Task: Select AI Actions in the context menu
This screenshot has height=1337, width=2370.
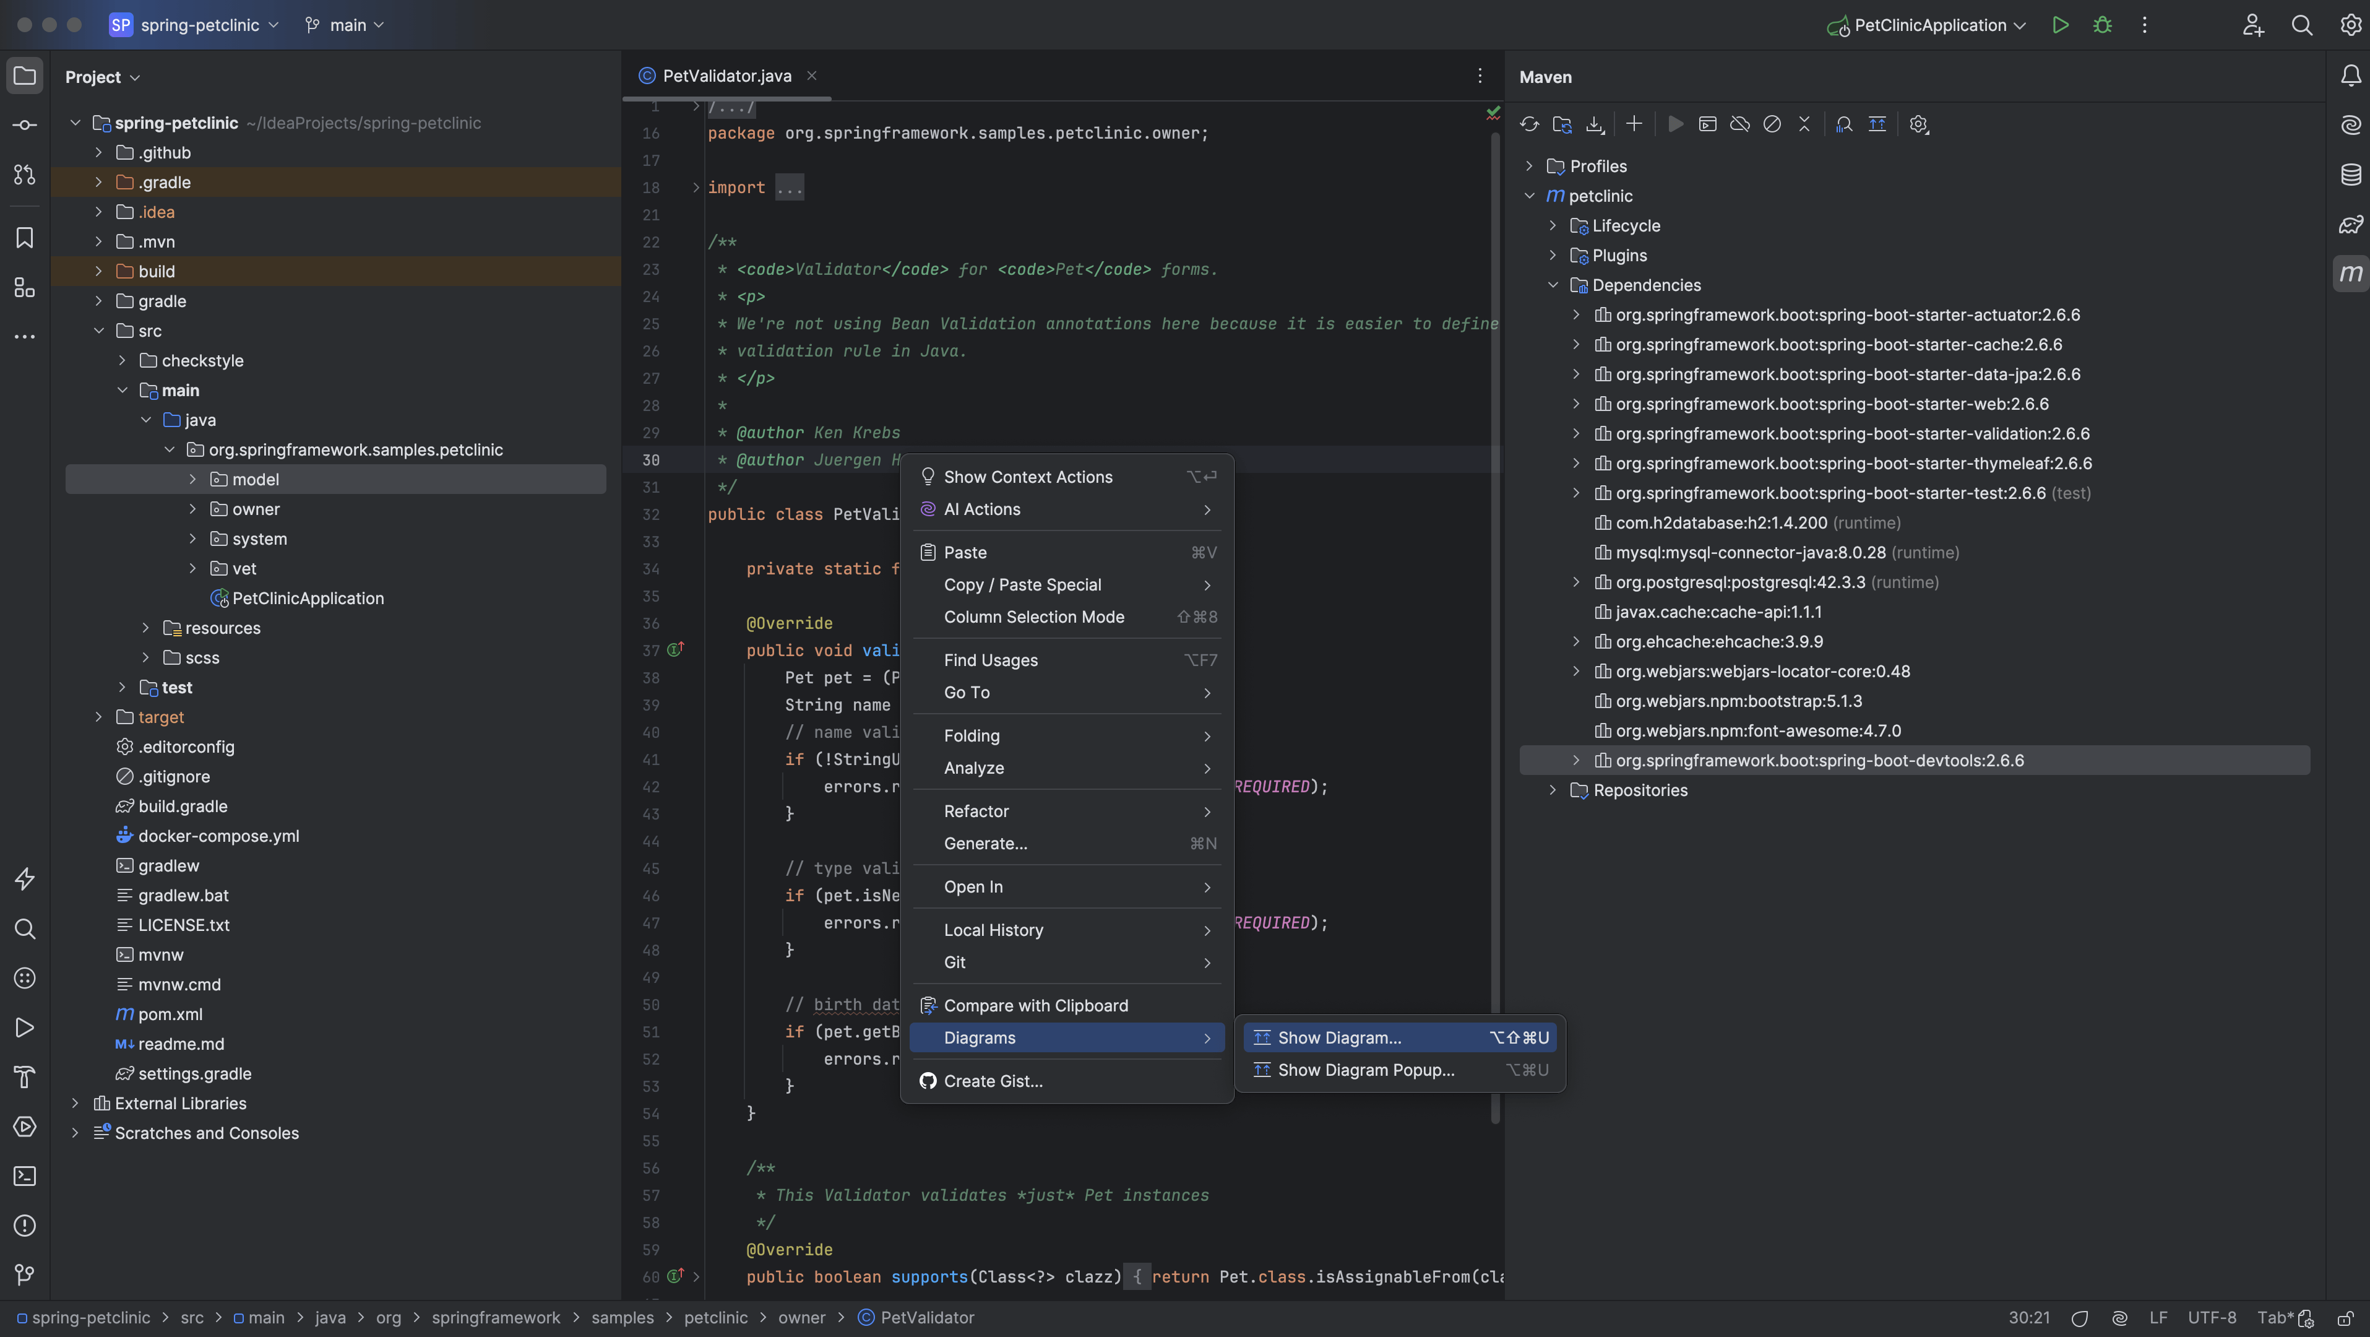Action: coord(981,509)
